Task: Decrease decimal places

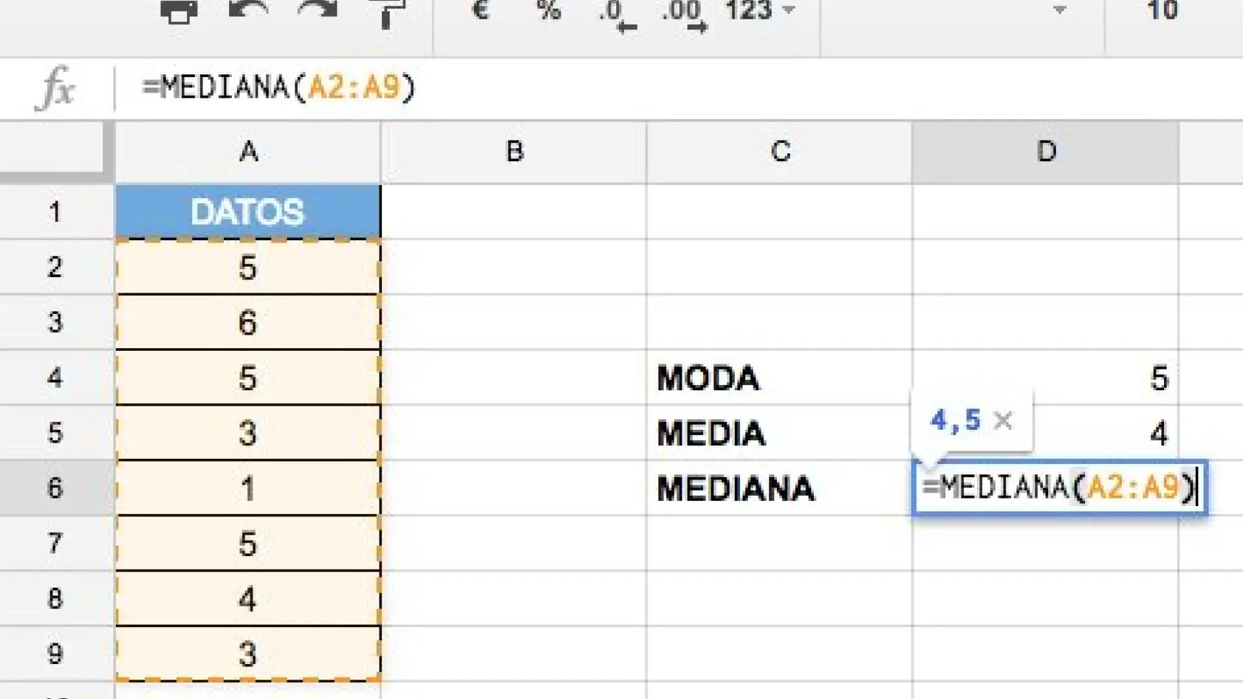Action: tap(615, 13)
